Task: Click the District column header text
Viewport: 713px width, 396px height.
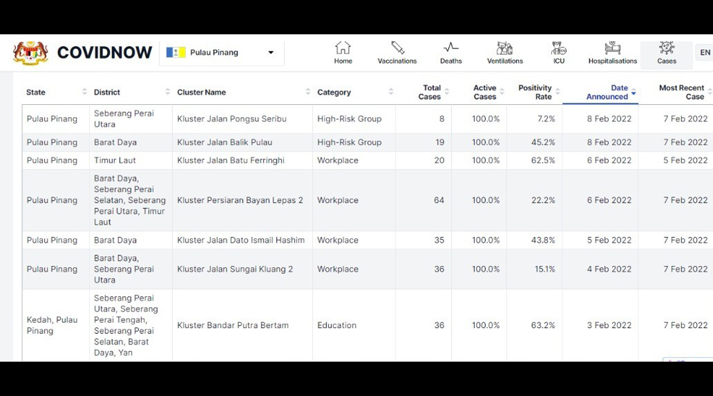Action: (107, 92)
